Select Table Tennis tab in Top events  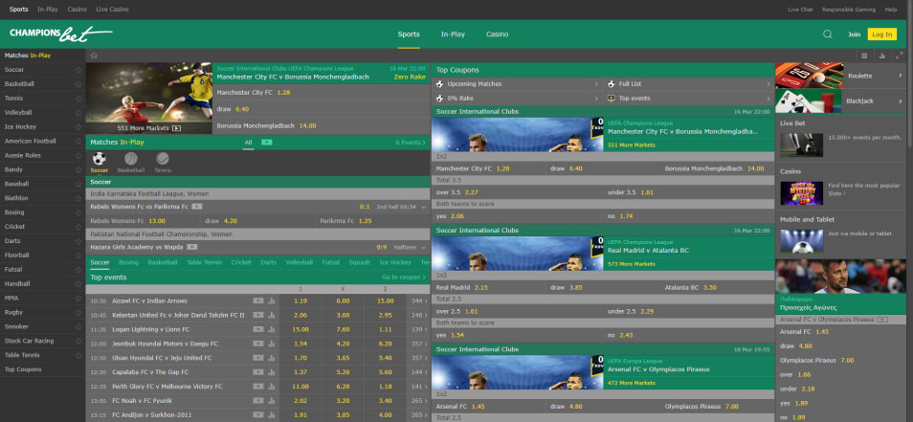click(x=204, y=262)
